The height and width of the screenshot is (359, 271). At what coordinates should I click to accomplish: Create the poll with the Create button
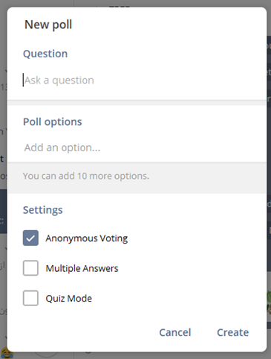click(233, 332)
